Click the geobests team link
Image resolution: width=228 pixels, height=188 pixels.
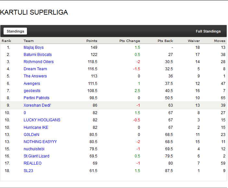tap(32, 91)
